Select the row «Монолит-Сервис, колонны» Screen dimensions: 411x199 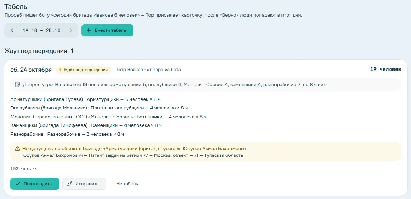point(109,117)
